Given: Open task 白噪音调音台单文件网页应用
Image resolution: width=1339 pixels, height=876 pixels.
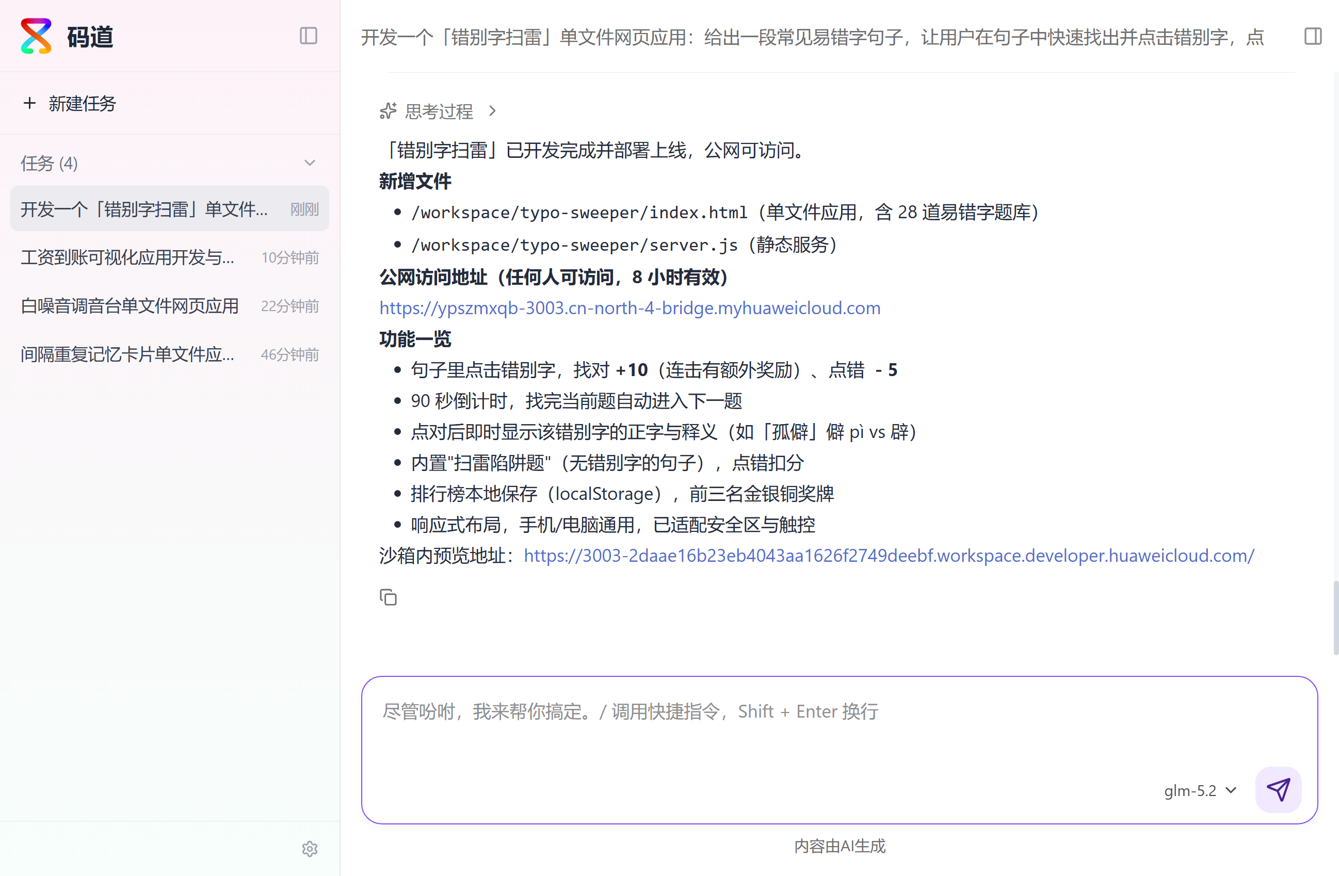Looking at the screenshot, I should point(169,305).
